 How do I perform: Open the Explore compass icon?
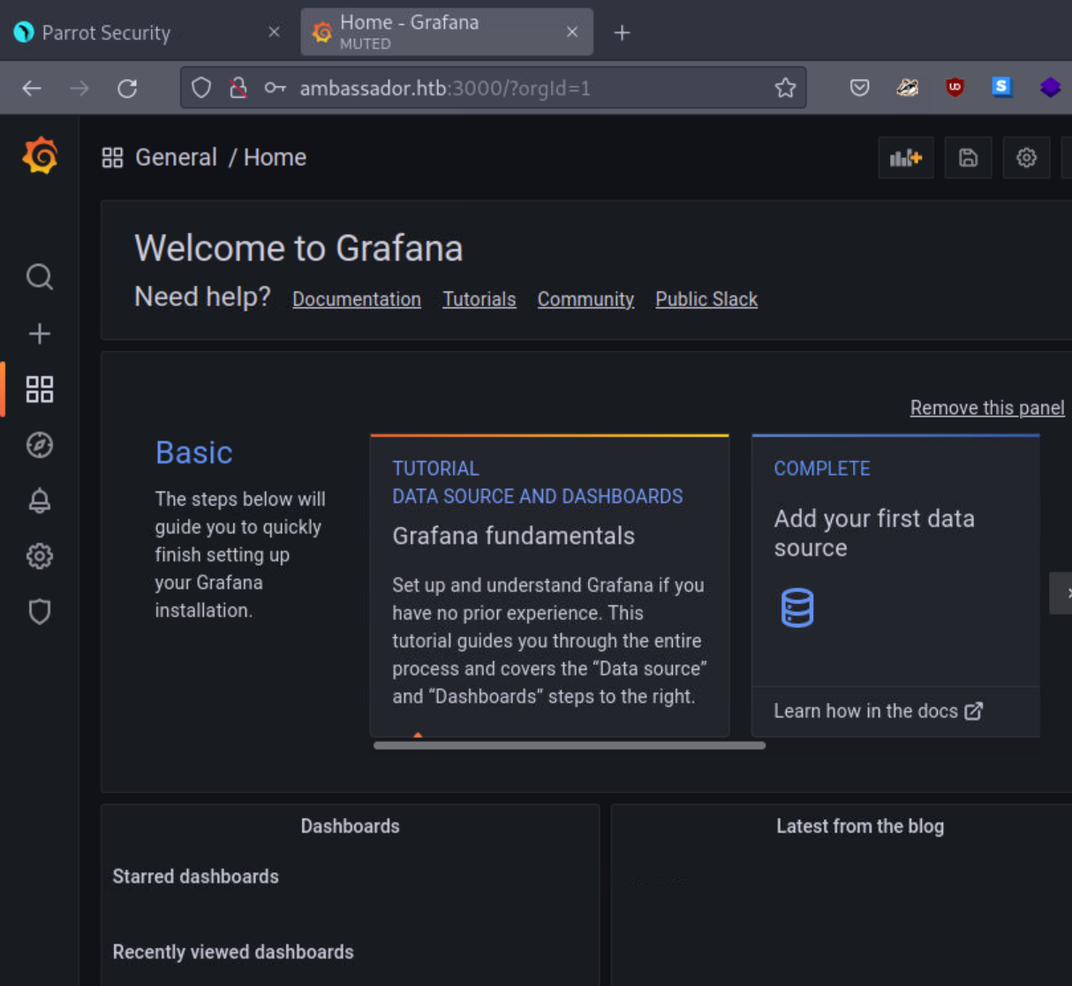[40, 445]
